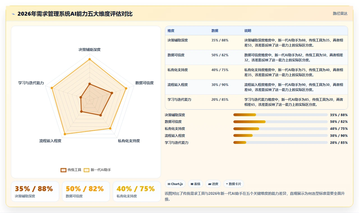
Task: Click the 数据可信度 progress bar
Action: pyautogui.click(x=280, y=122)
